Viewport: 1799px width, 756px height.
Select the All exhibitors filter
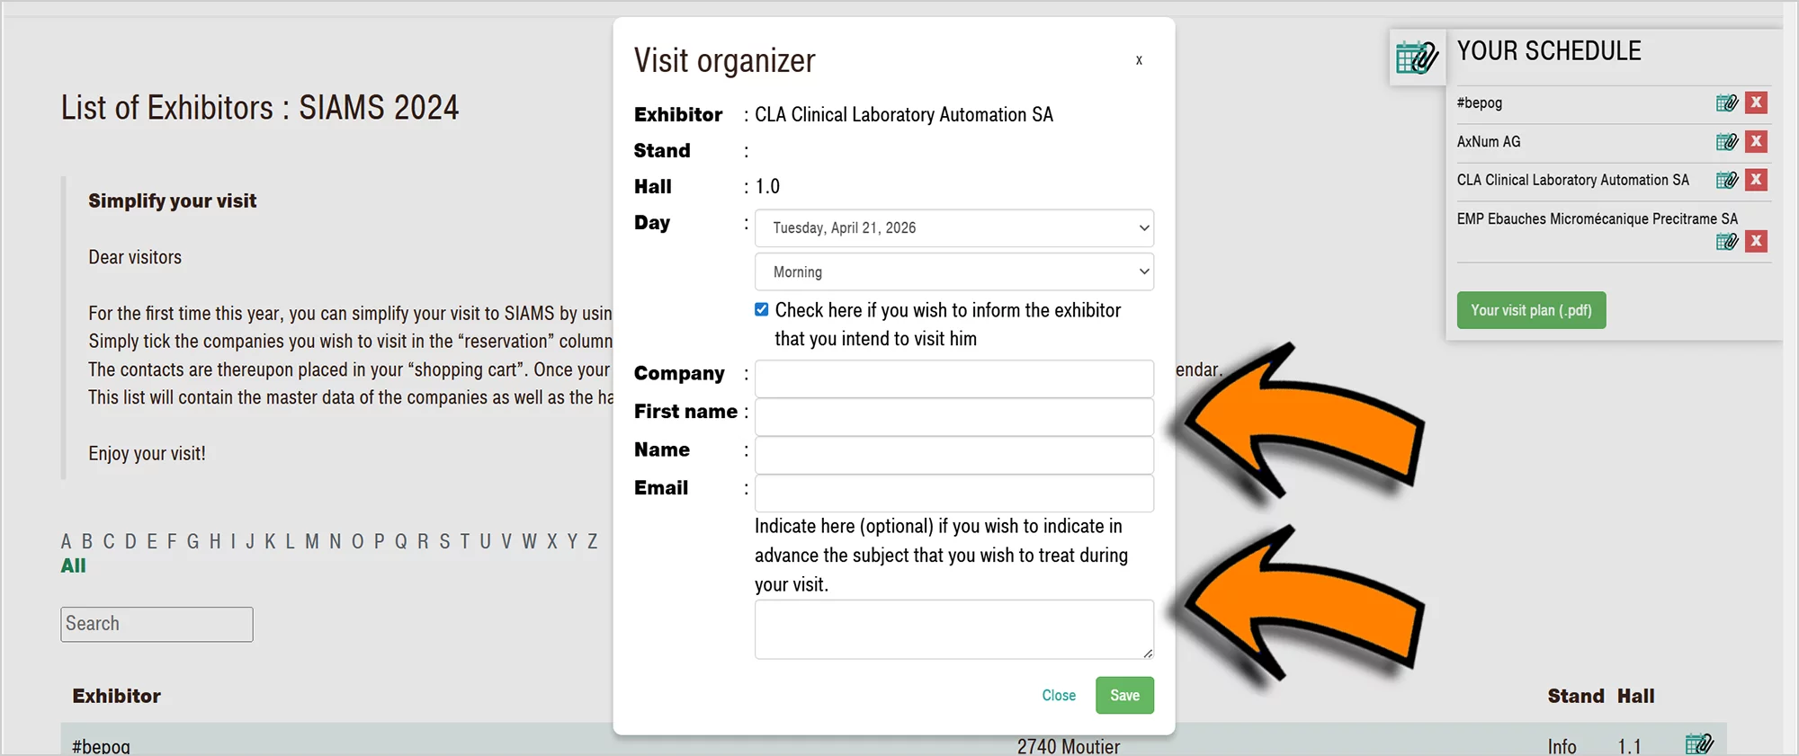pos(74,566)
